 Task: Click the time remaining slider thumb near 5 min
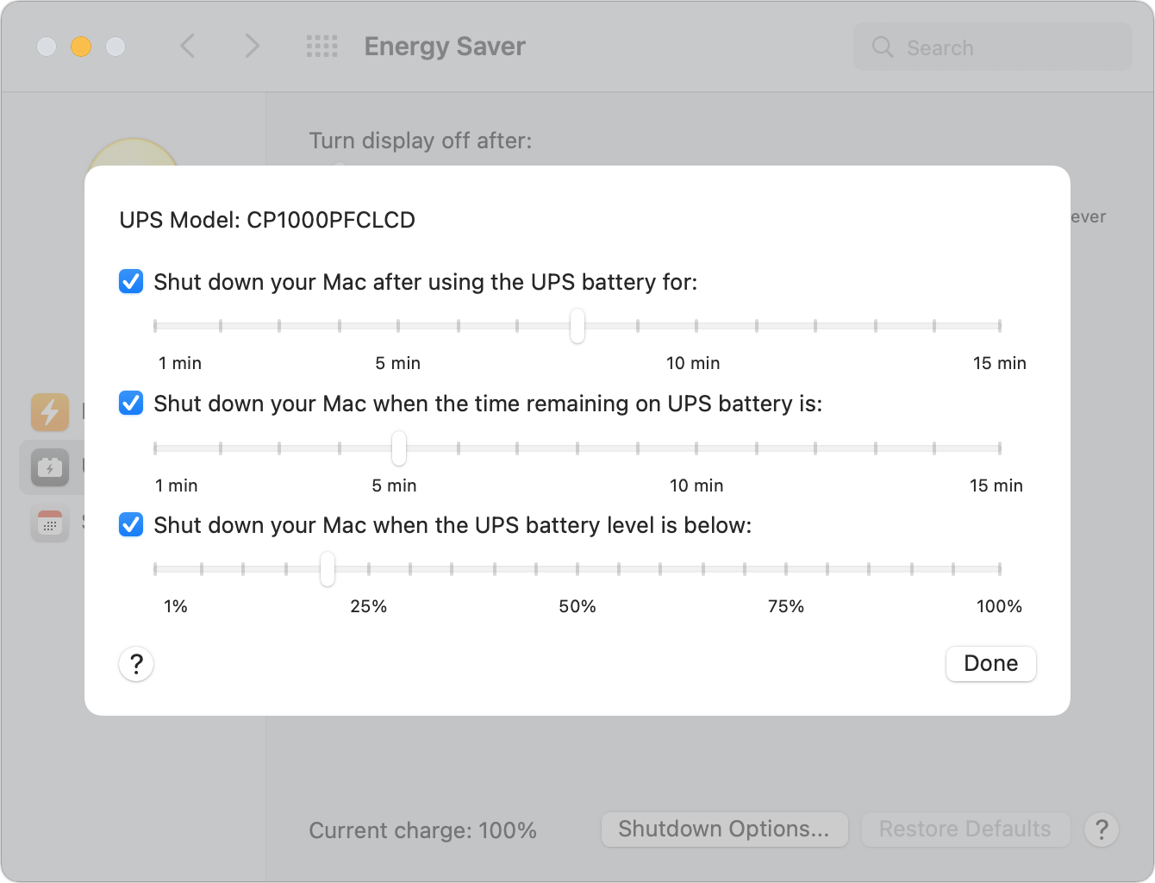click(397, 448)
